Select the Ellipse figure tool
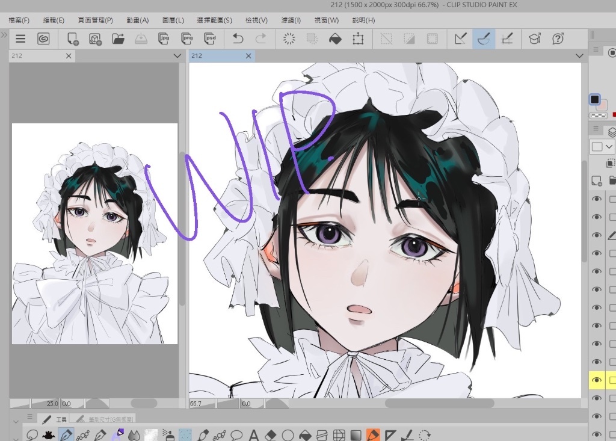The image size is (616, 441). (288, 435)
